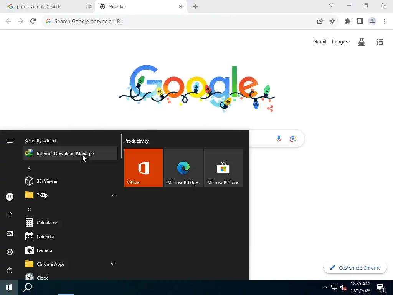Open Settings gear in Start menu

click(10, 252)
